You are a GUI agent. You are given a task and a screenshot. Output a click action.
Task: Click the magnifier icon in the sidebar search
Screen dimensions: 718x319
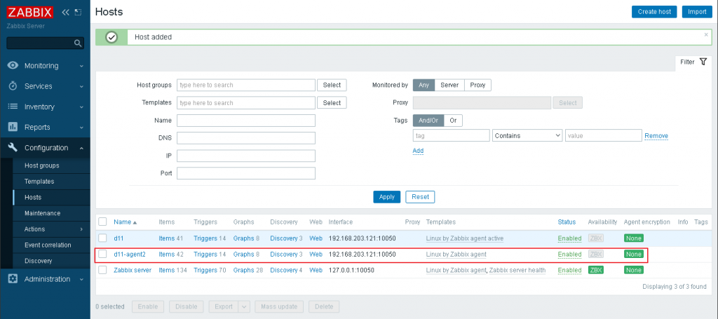[78, 43]
